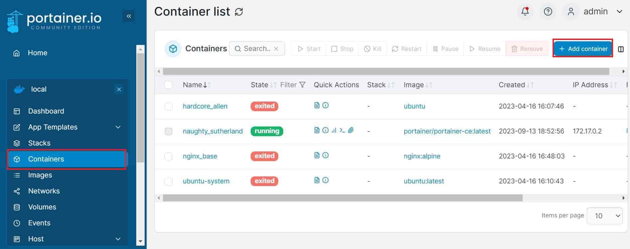Open exec console for naughty_sutherland
The width and height of the screenshot is (630, 249).
342,130
